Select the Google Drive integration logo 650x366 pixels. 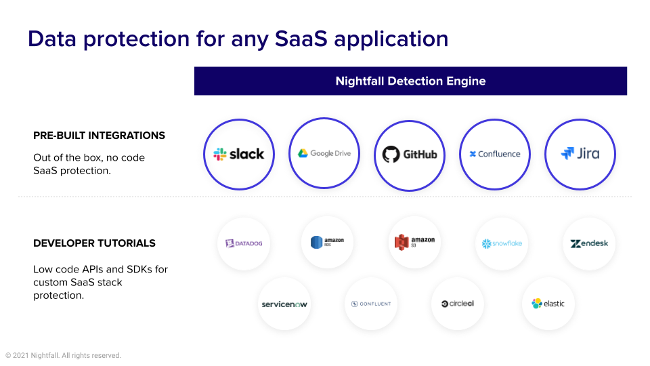click(324, 153)
